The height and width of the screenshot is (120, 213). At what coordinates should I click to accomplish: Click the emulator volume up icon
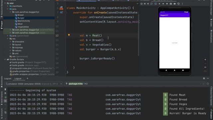145,4
